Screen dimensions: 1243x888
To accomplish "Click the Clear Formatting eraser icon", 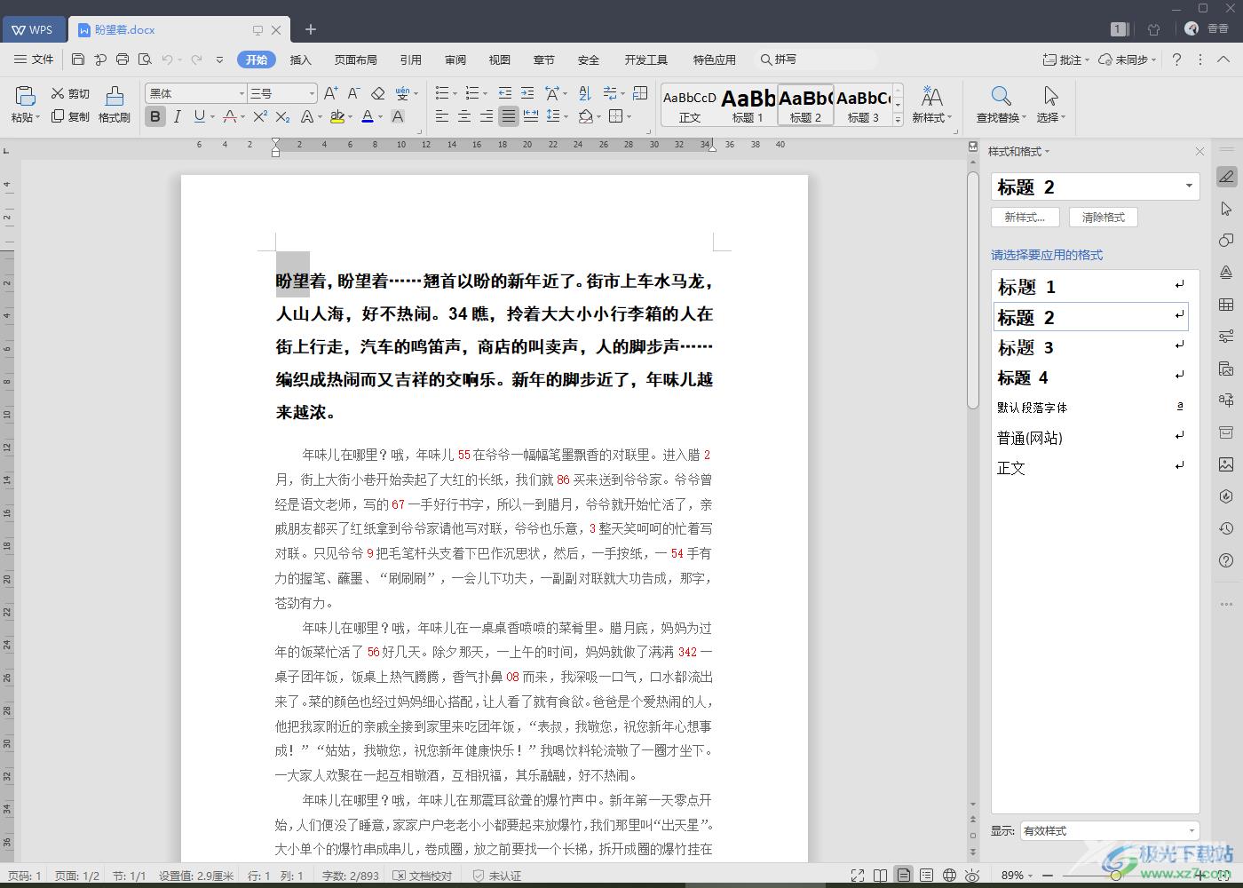I will click(x=377, y=93).
